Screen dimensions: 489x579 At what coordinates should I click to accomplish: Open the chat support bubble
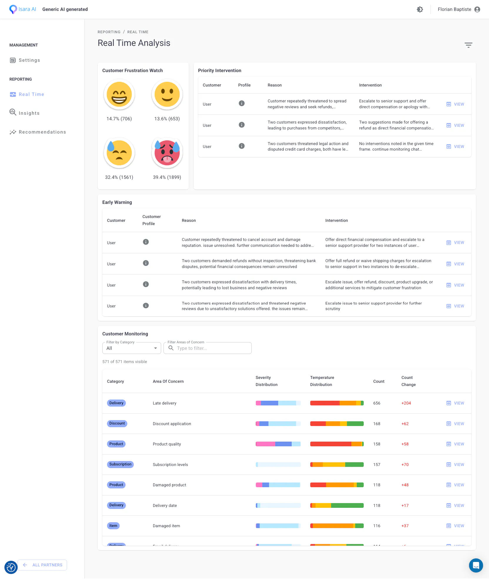[x=476, y=565]
